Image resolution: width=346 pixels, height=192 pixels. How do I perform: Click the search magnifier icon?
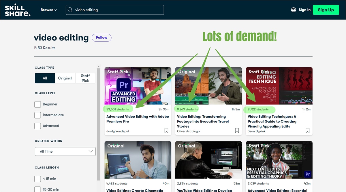[70, 10]
